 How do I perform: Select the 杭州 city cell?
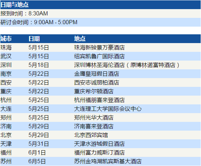[6, 100]
